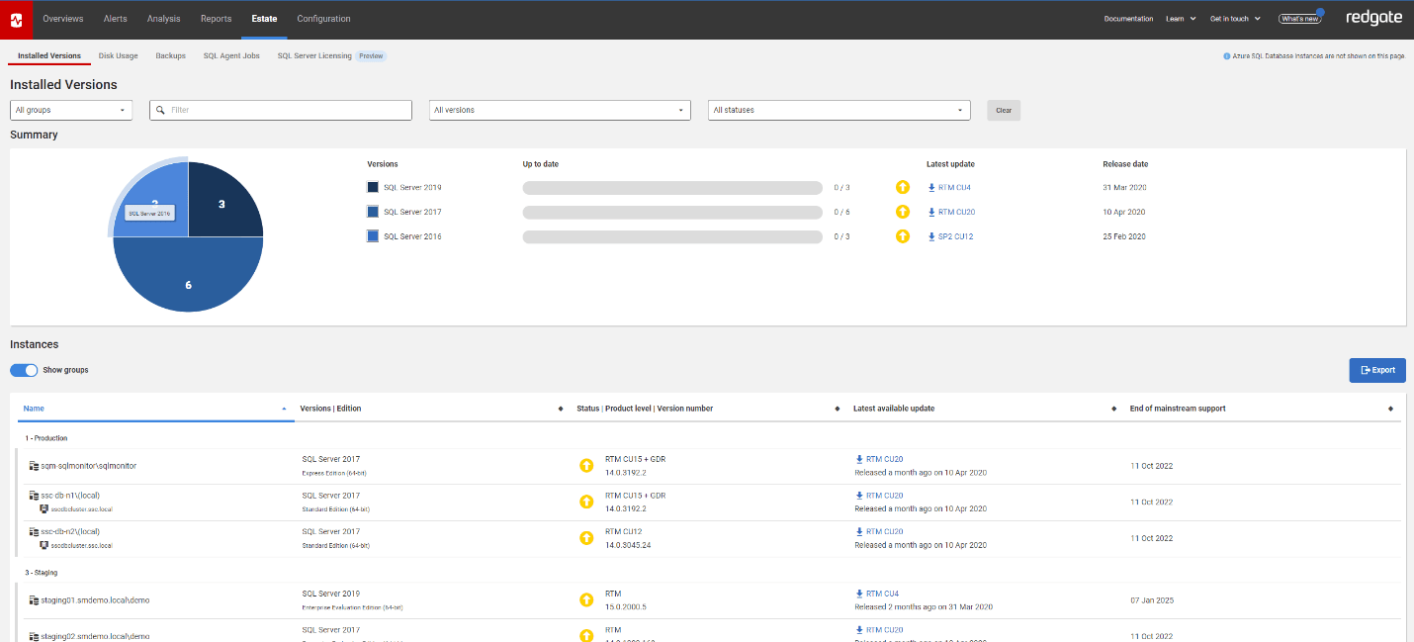Click the sort arrow on the Name column
The height and width of the screenshot is (642, 1414).
tap(284, 409)
